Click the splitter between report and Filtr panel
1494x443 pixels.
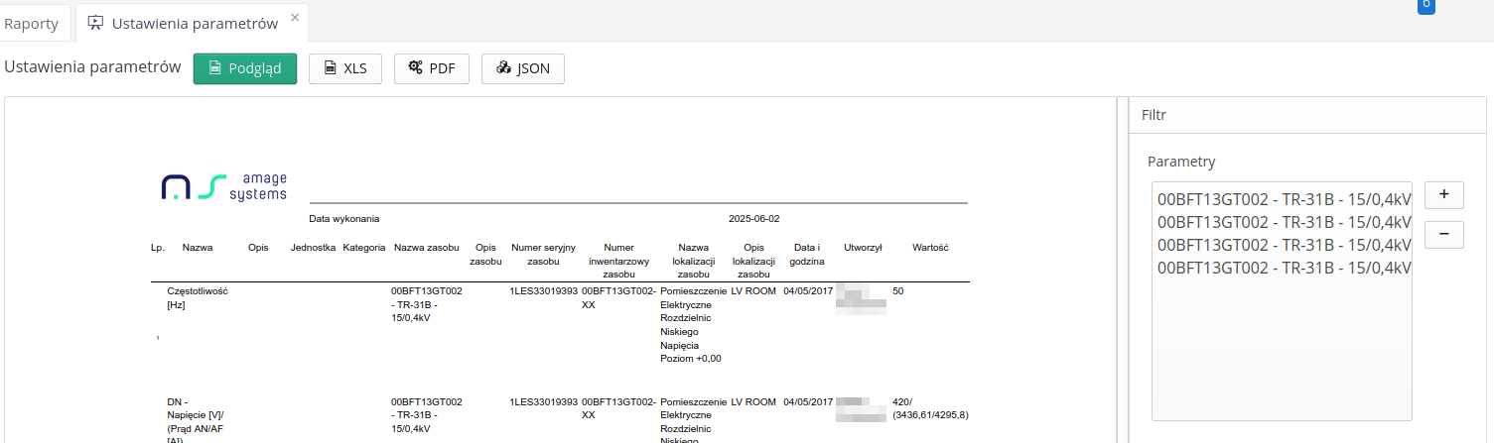pyautogui.click(x=1123, y=270)
